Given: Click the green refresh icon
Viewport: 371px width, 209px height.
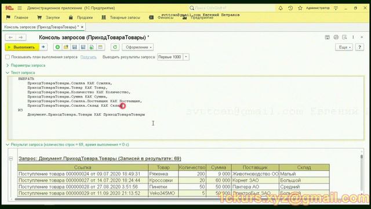Looking at the screenshot, I should [115, 47].
